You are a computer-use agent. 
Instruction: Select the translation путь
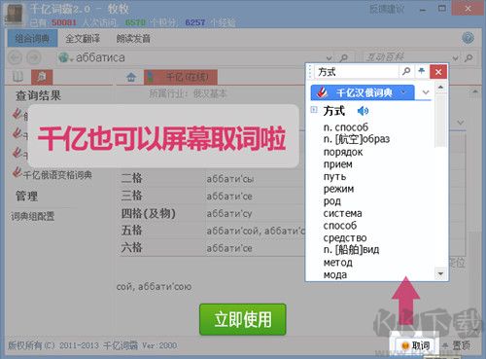(334, 176)
